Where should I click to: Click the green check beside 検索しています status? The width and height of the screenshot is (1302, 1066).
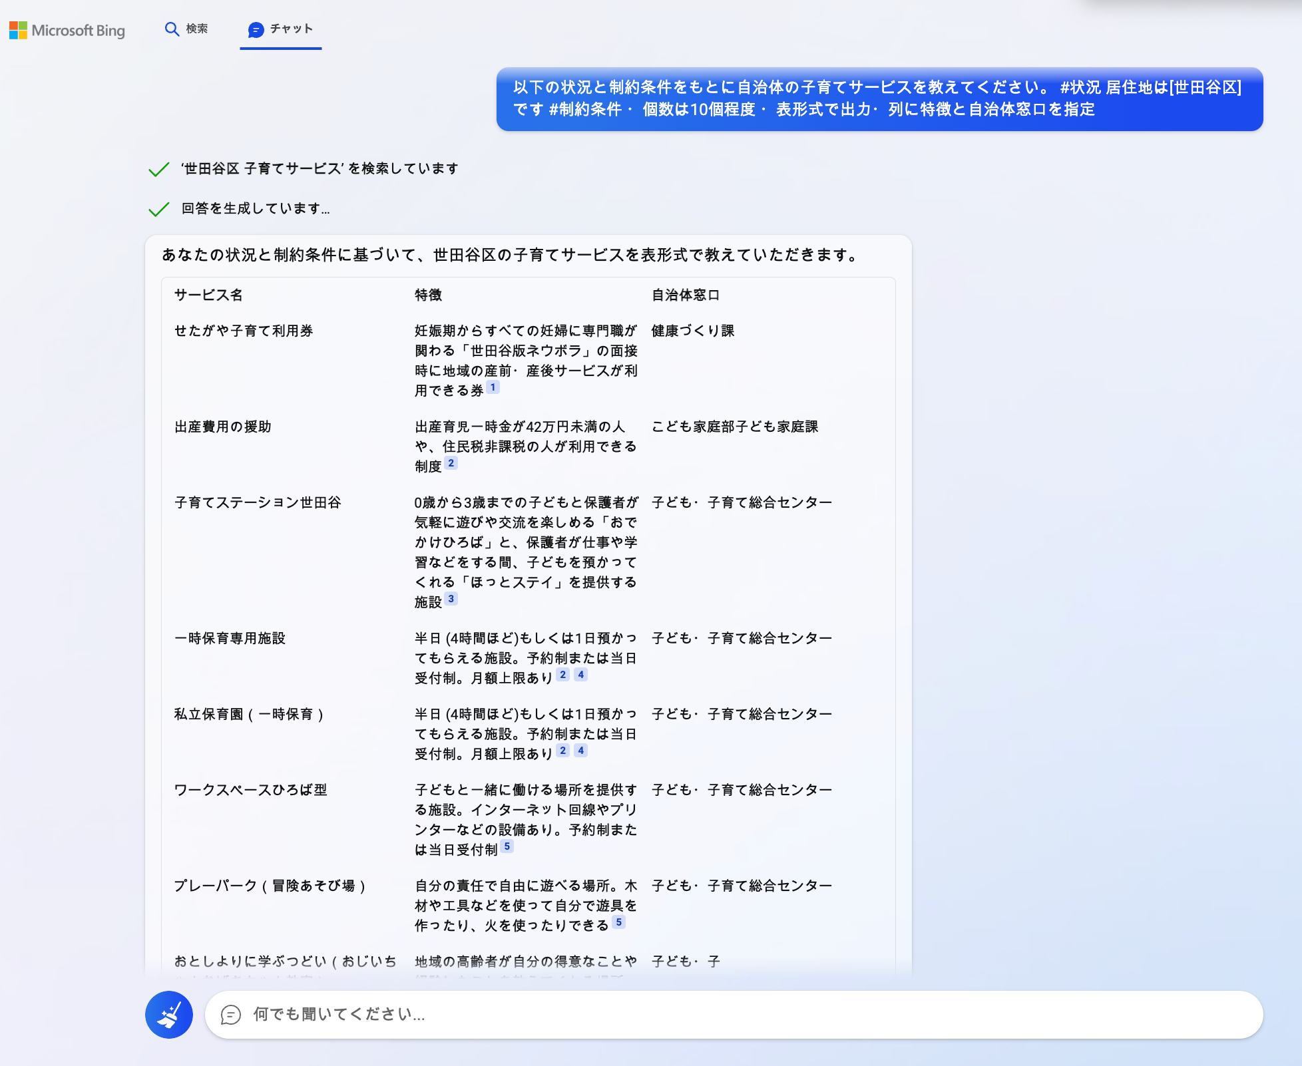coord(158,170)
